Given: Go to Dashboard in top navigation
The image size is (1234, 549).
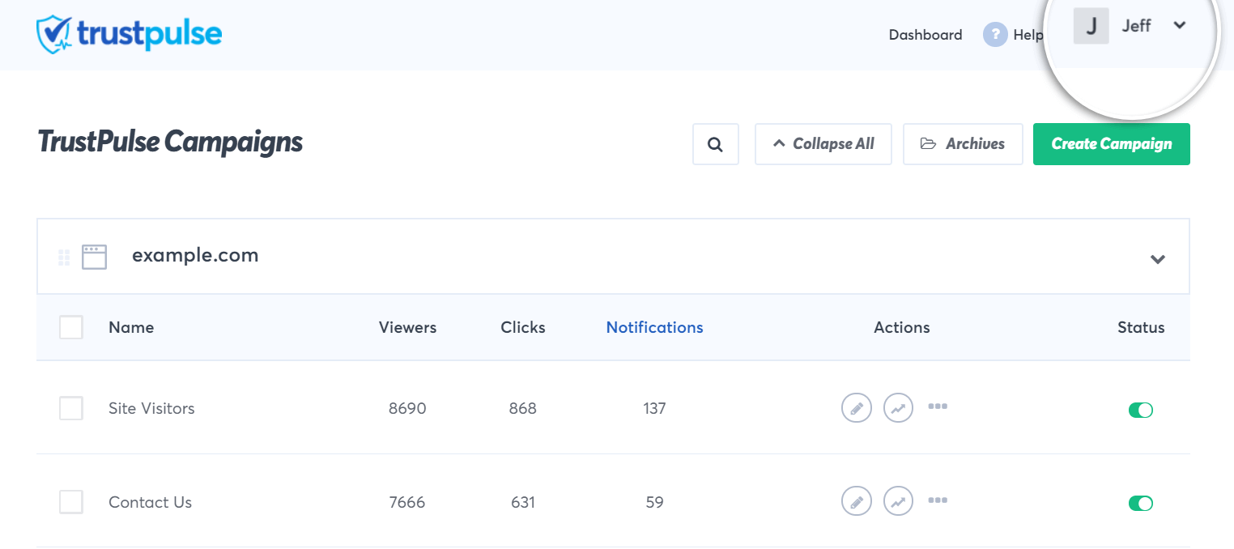Looking at the screenshot, I should 925,35.
